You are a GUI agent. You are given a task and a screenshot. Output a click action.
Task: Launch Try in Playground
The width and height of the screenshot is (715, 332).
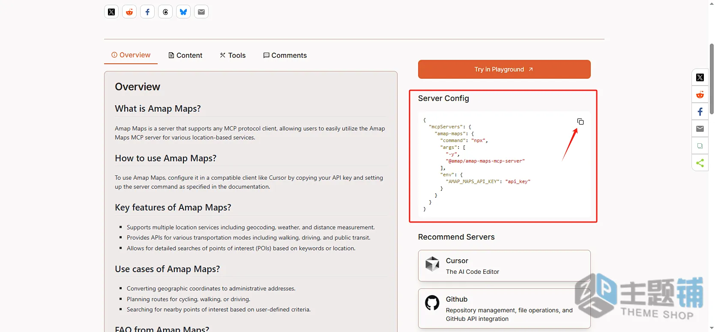click(504, 69)
